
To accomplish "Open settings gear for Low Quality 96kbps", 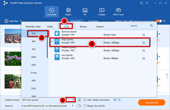I will [x=144, y=59].
